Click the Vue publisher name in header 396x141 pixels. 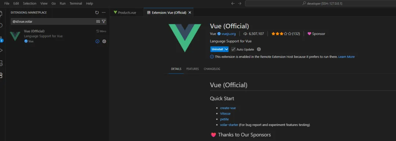tap(213, 34)
